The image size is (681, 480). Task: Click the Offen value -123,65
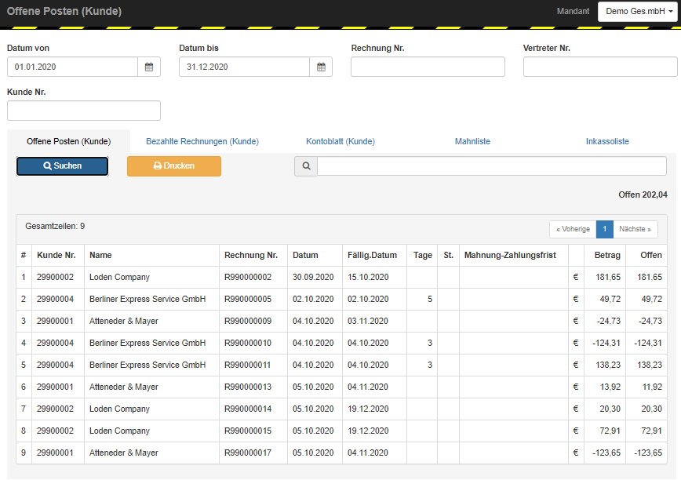coord(648,453)
